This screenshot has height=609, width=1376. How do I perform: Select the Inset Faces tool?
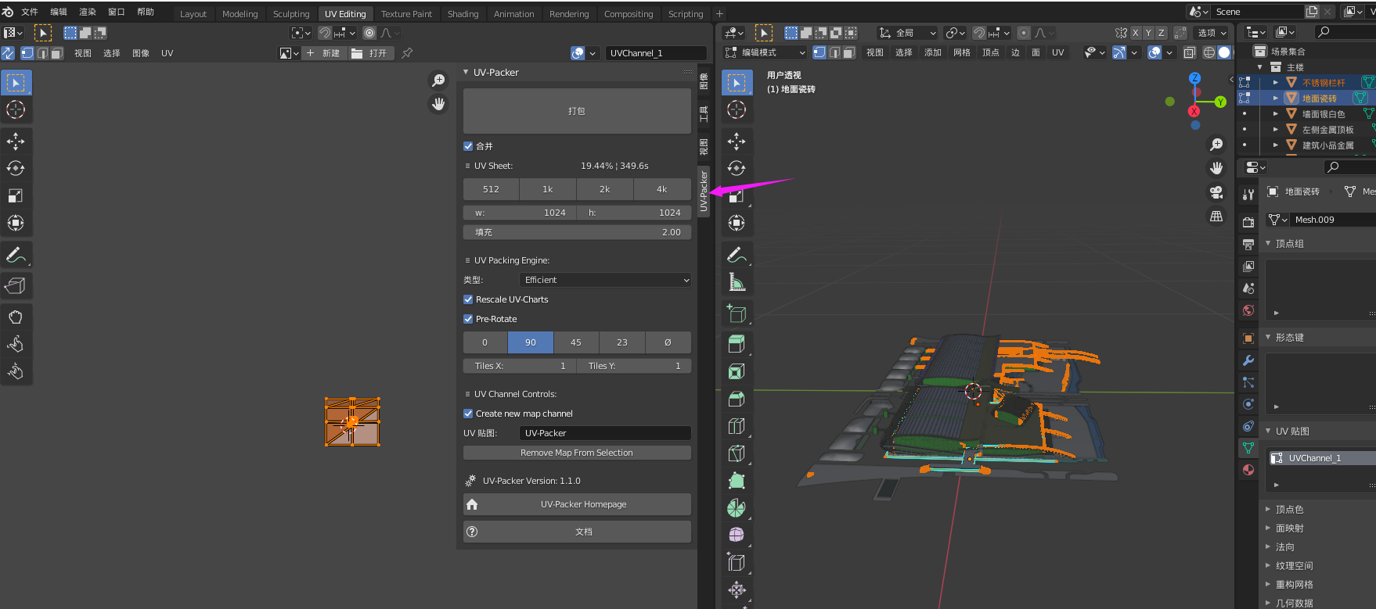tap(737, 371)
